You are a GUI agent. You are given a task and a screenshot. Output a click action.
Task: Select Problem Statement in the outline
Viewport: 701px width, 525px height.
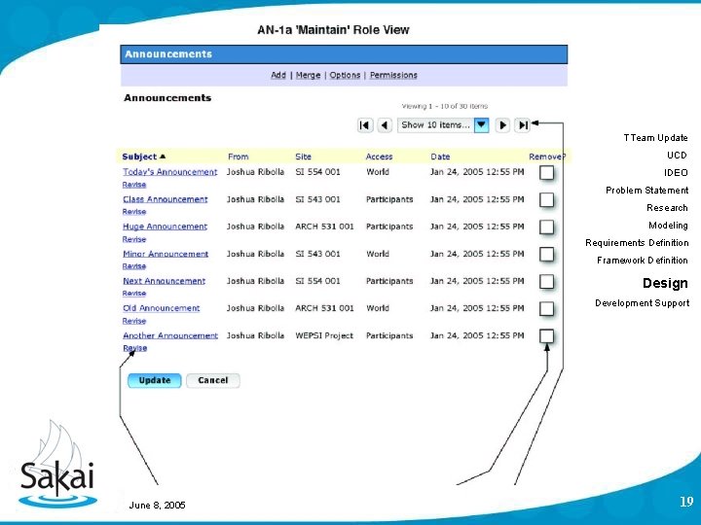pyautogui.click(x=646, y=191)
